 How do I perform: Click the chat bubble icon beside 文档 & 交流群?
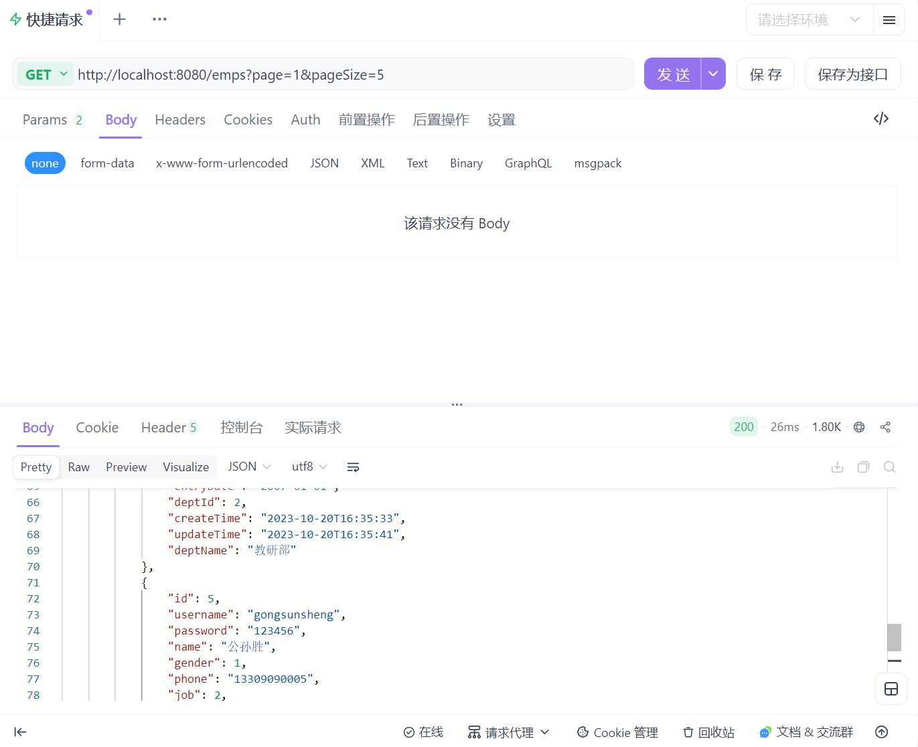tap(765, 733)
